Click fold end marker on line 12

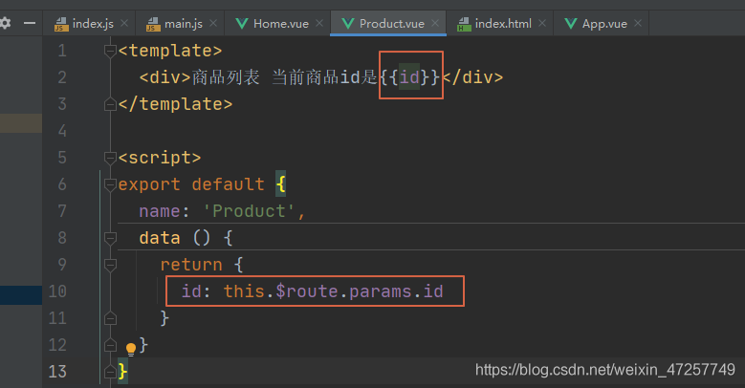coord(110,345)
